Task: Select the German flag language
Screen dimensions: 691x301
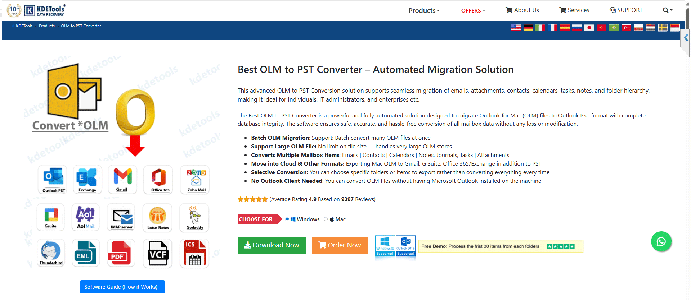Action: click(x=528, y=28)
